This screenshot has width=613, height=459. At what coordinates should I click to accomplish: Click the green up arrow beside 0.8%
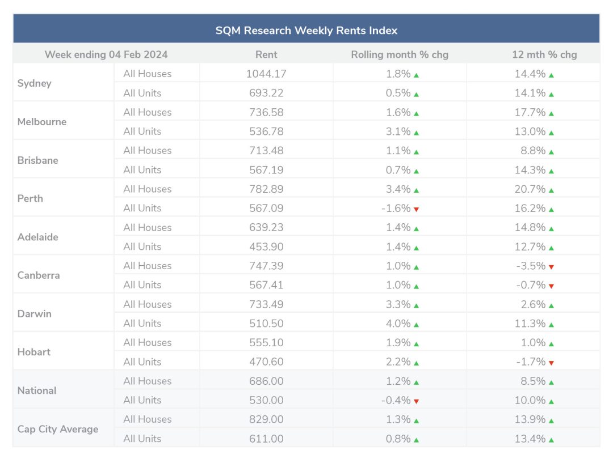tap(417, 440)
